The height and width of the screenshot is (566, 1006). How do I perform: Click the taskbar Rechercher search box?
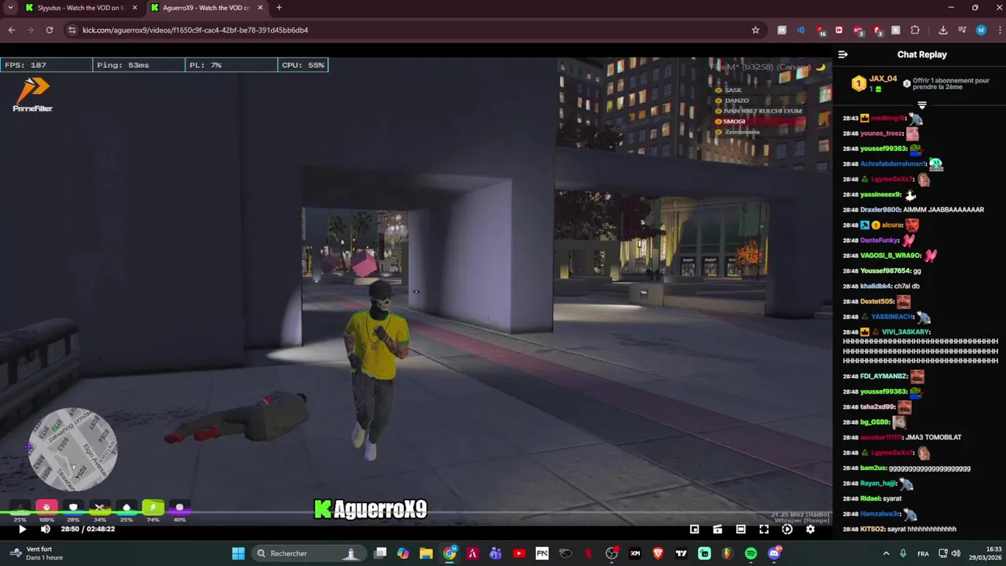point(309,553)
